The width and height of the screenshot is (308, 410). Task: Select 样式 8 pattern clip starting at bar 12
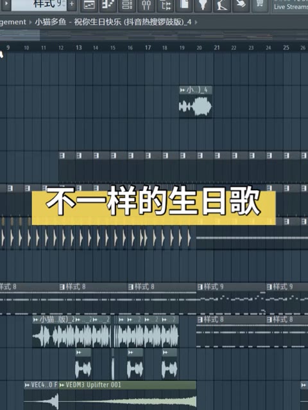tap(93, 299)
